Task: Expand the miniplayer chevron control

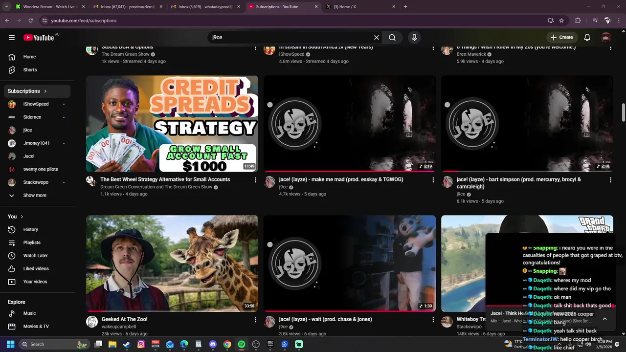Action: [604, 319]
